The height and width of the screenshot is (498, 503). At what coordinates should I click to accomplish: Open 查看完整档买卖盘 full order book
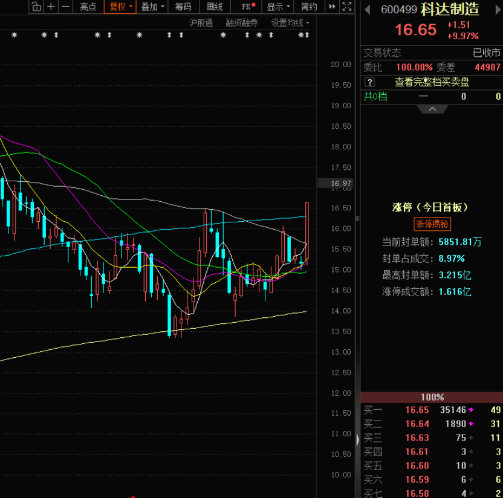[x=432, y=82]
